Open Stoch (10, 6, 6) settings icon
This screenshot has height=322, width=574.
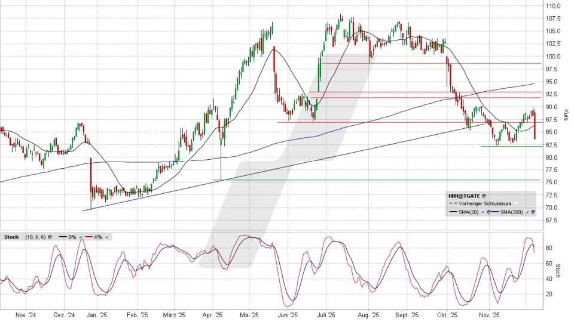pos(50,237)
